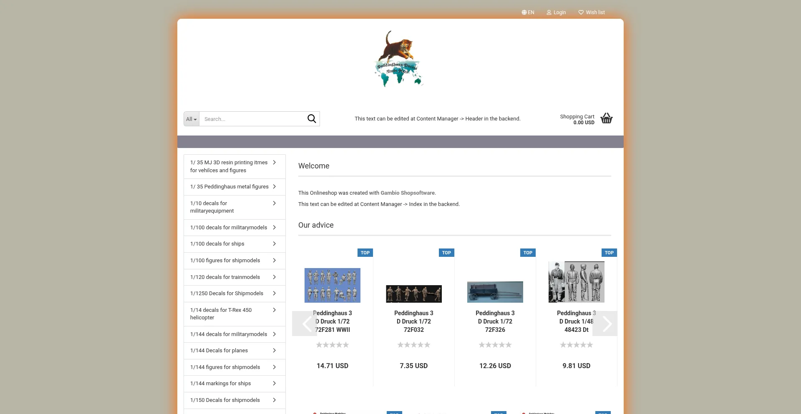Screen dimensions: 801x414
Task: Click star rating of 72F326 product
Action: pos(495,345)
